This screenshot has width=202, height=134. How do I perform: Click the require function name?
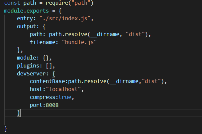point(57,3)
